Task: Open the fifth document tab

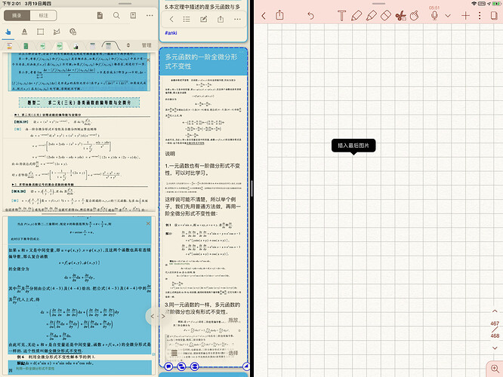Action: click(76, 46)
